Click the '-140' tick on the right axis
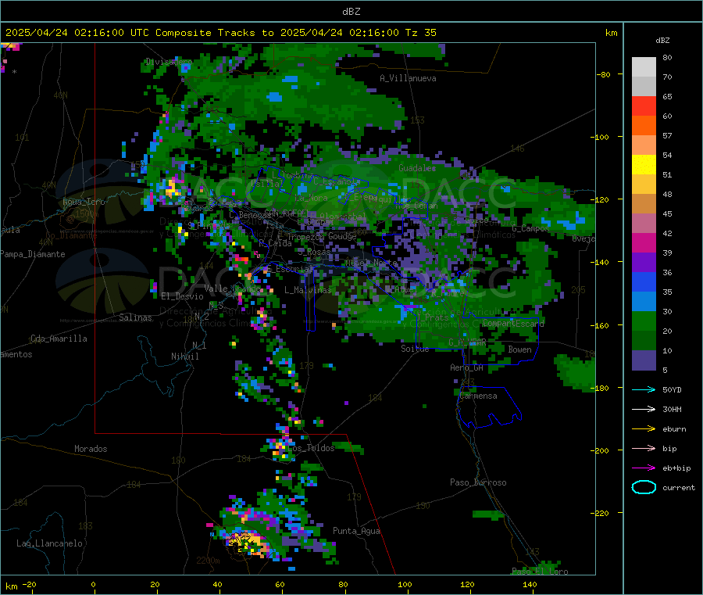703x595 pixels. coord(599,262)
